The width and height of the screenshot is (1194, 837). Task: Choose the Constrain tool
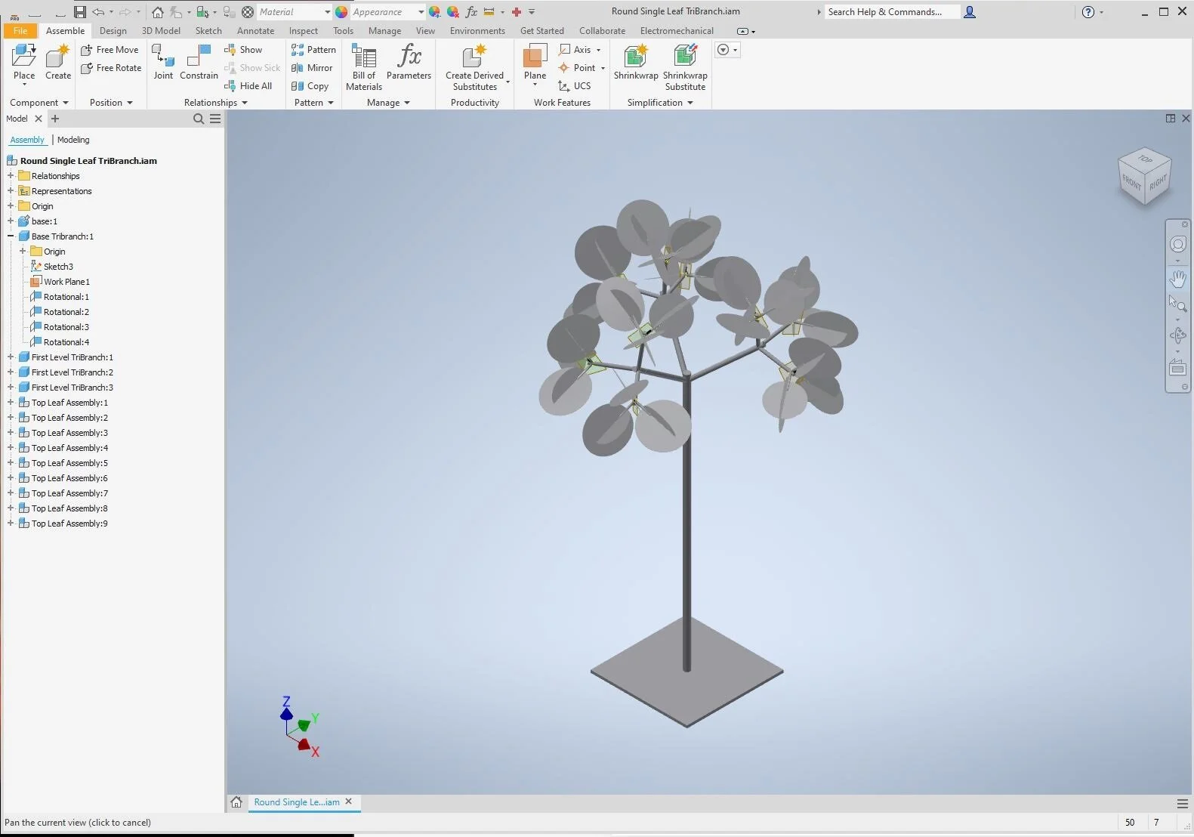[x=199, y=62]
